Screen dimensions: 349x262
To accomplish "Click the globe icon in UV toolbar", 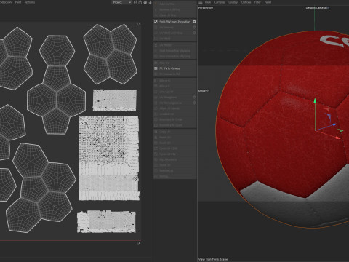I will tap(145, 2).
